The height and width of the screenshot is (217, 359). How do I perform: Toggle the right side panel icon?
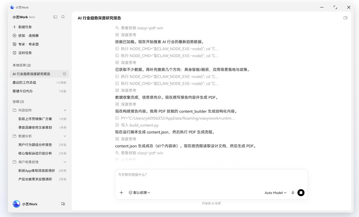345,18
